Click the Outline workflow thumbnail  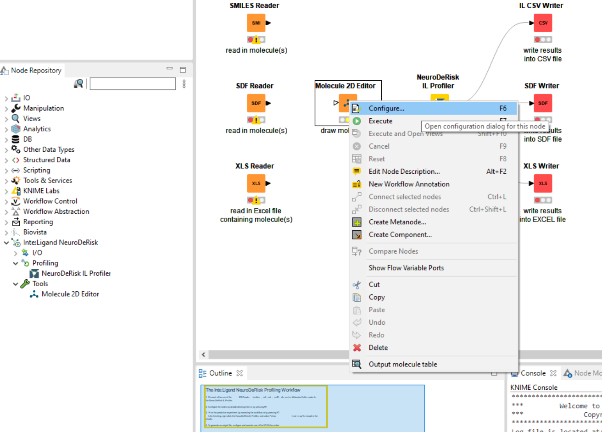pyautogui.click(x=312, y=408)
